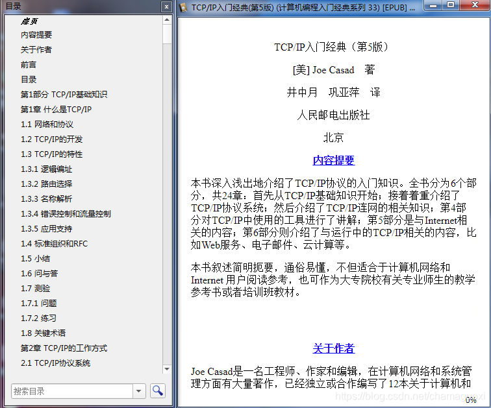Open the 关于作者 hyperlink in the page
Viewport: 491px width, 408px height.
pos(333,348)
